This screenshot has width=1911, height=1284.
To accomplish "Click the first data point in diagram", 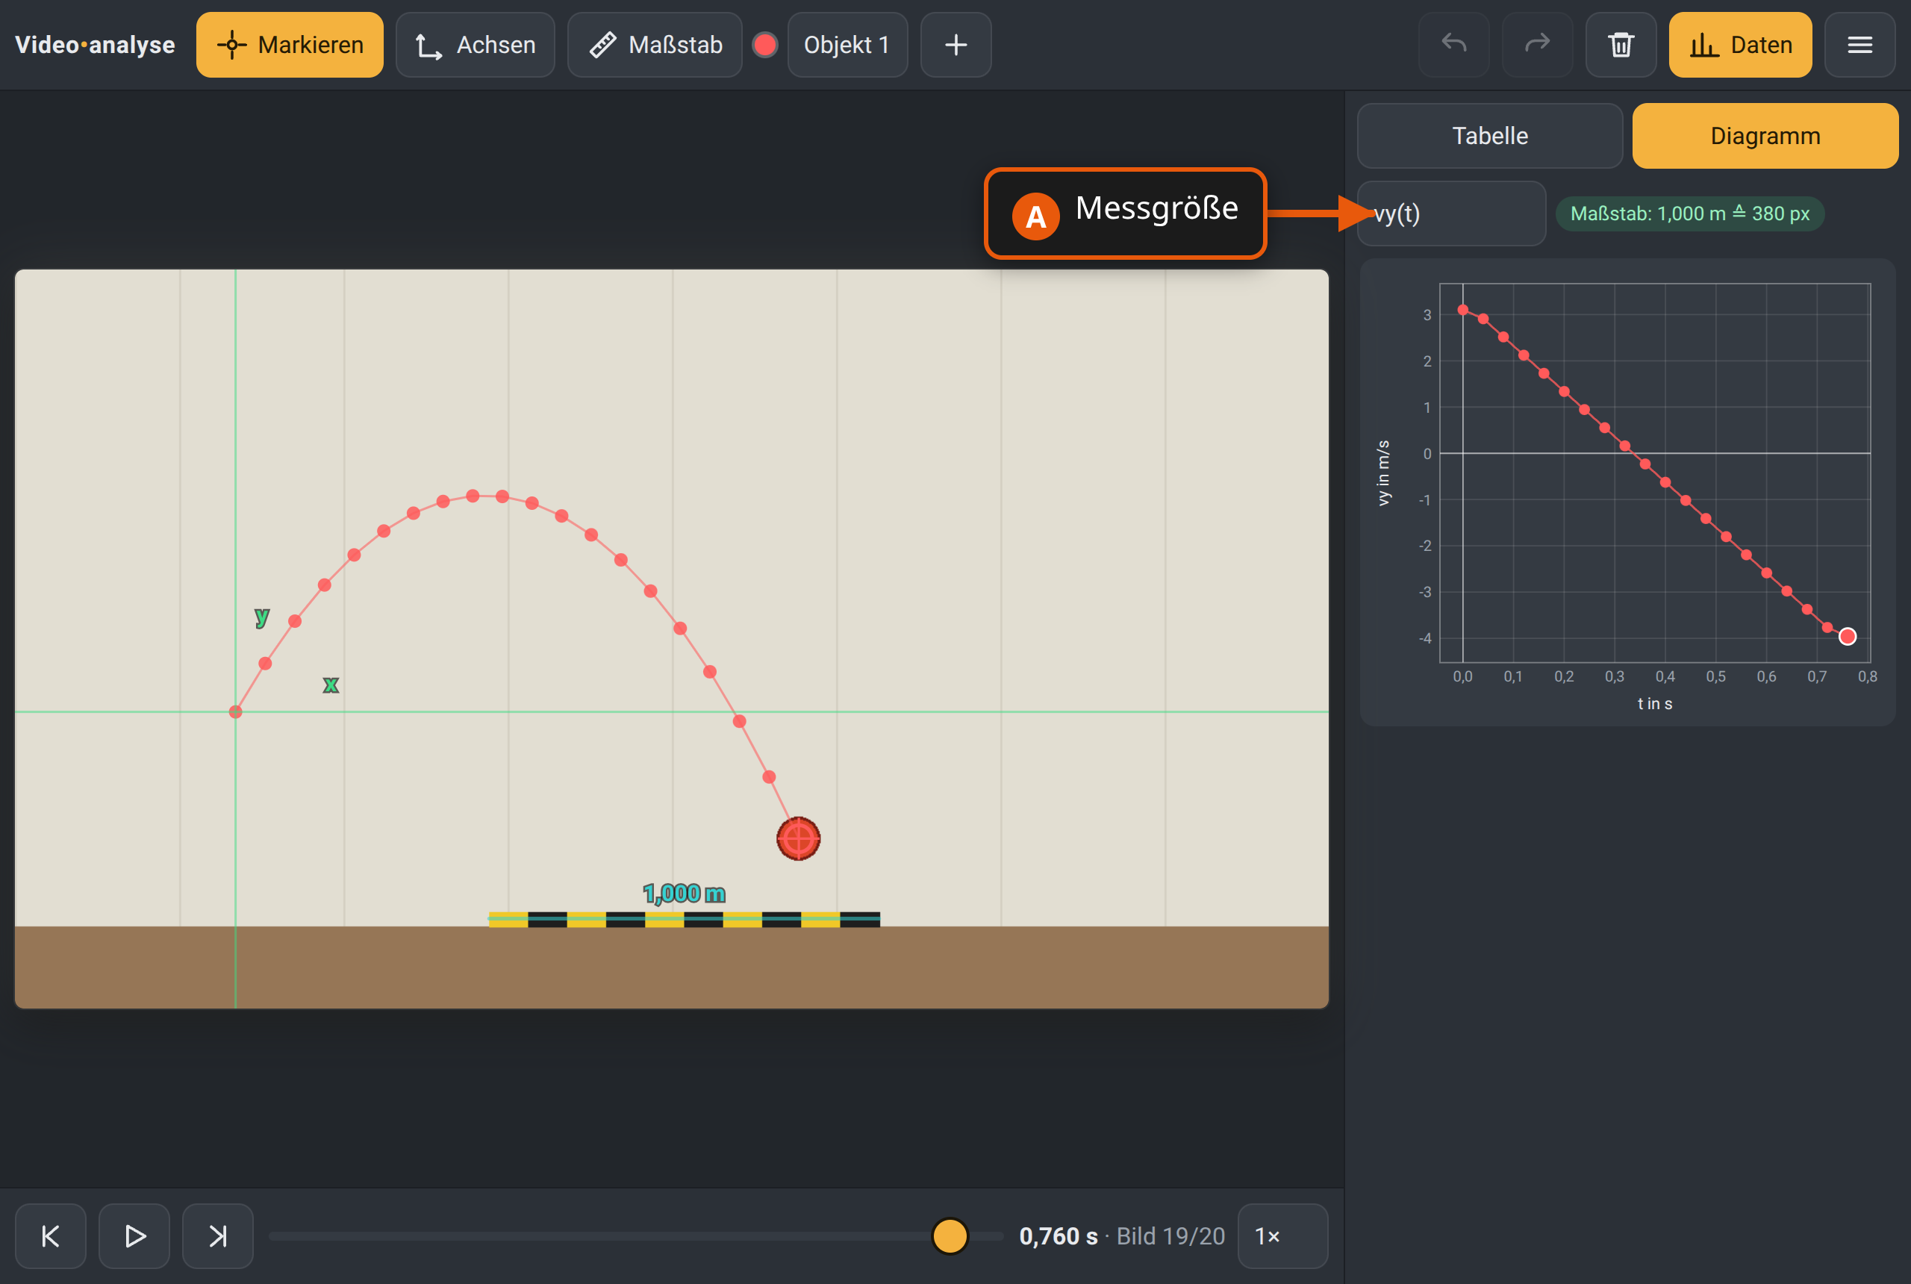I will 1463,310.
